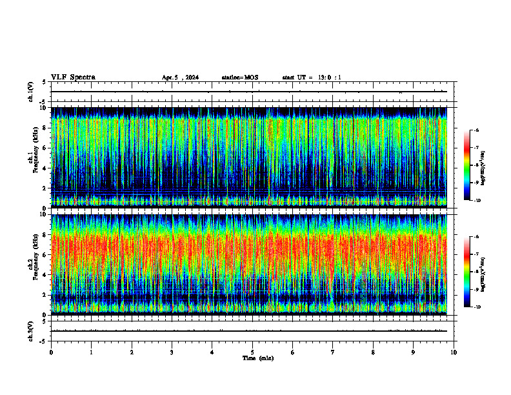Click the time axis tick label "3"
Screen dimensions: 511x395
172,352
